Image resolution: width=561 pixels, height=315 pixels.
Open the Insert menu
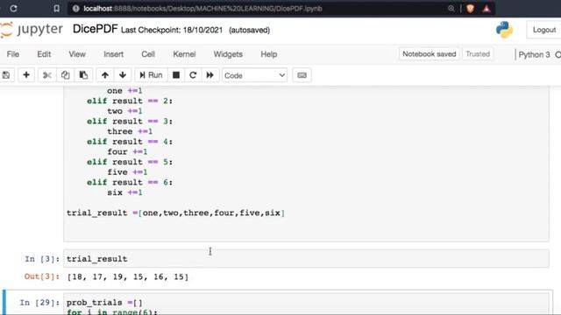click(x=113, y=54)
